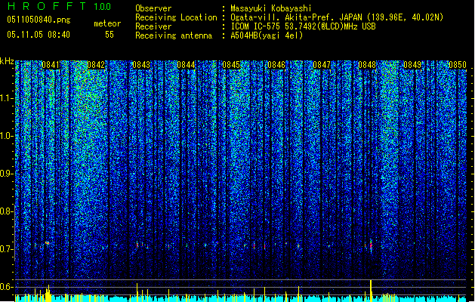Screen dimensions: 475x302
Task: Click the 0846 time marker
Action: coord(276,65)
